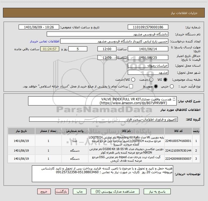The width and height of the screenshot is (208, 201).
Task: Click the response deadline date 1401/06/14
Action: pyautogui.click(x=148, y=49)
